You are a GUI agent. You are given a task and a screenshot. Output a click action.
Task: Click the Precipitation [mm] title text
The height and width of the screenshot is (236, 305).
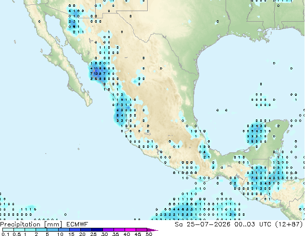pyautogui.click(x=31, y=224)
